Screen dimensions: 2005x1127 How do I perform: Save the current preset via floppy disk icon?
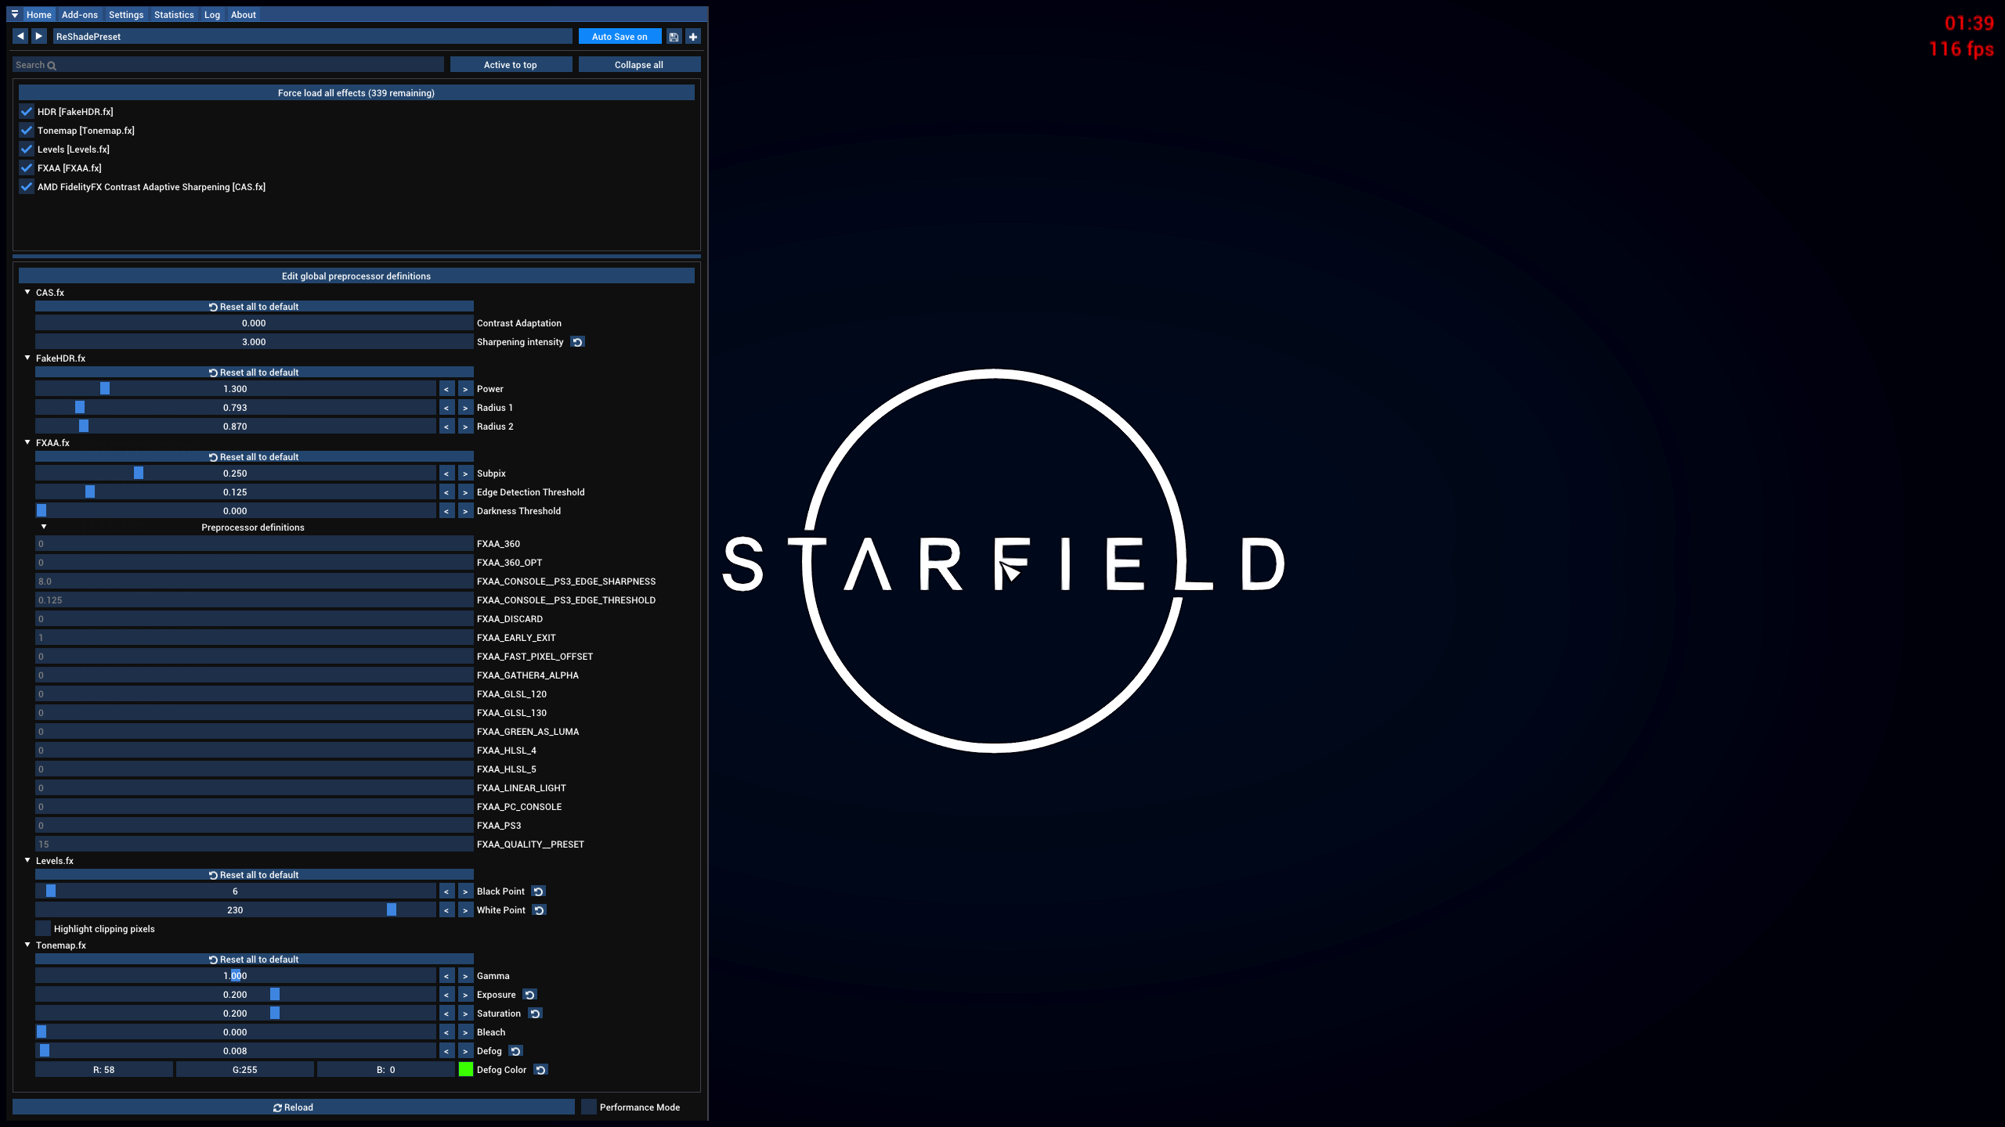[x=674, y=36]
